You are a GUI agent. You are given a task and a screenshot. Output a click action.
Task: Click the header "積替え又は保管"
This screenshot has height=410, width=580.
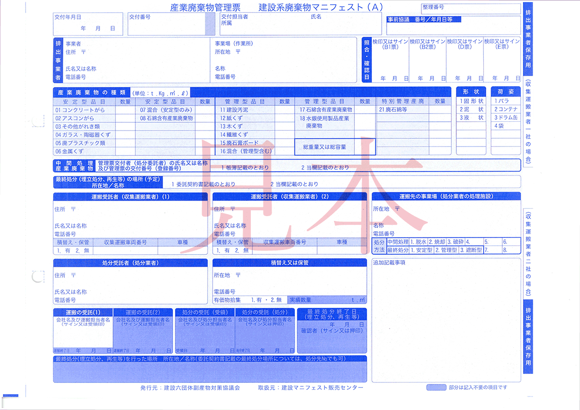point(290,263)
